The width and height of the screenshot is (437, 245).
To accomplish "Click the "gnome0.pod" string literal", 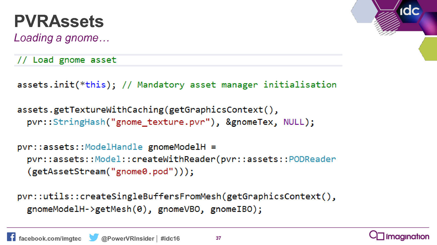I will [142, 172].
